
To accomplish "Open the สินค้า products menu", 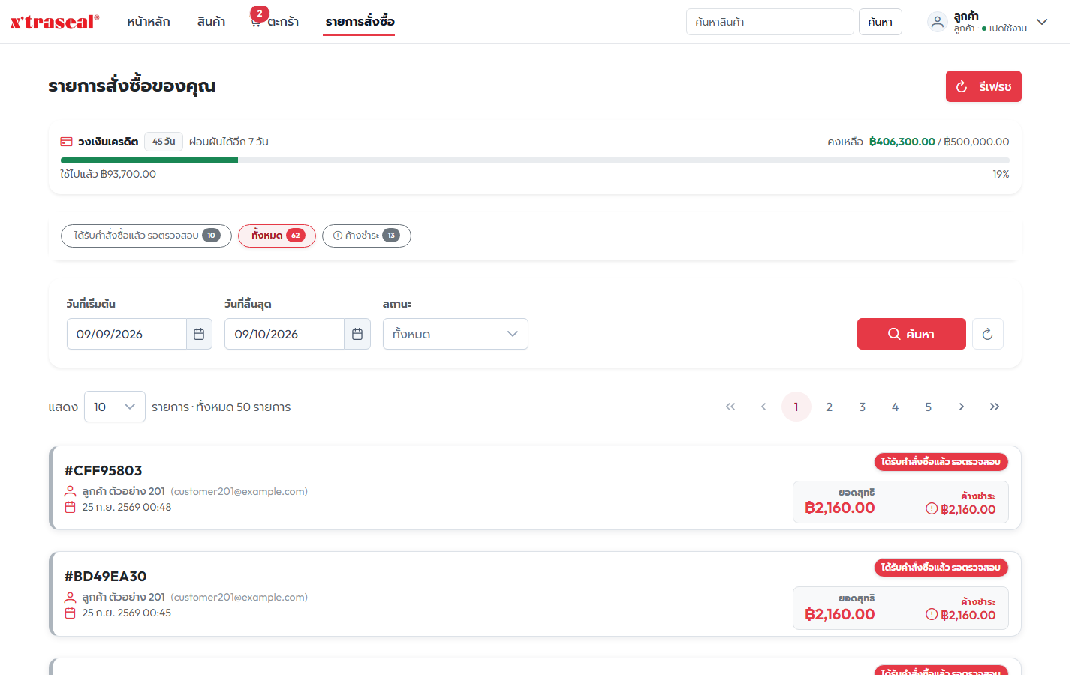I will pos(212,22).
